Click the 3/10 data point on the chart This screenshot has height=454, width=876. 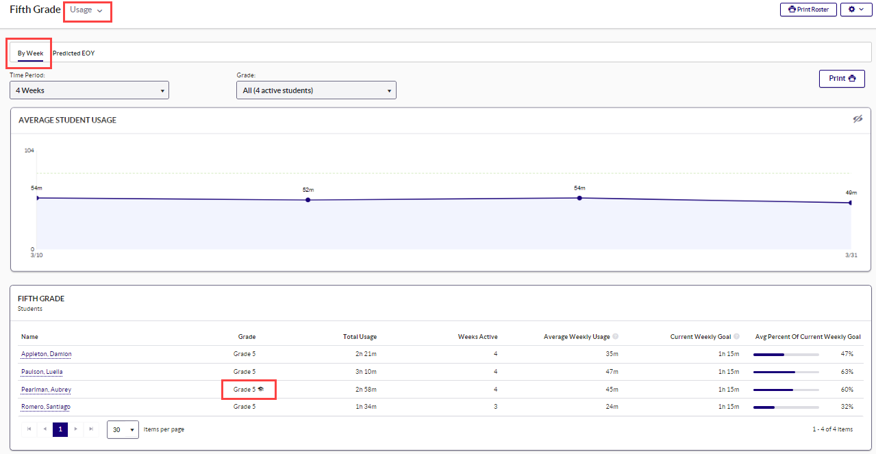click(37, 198)
